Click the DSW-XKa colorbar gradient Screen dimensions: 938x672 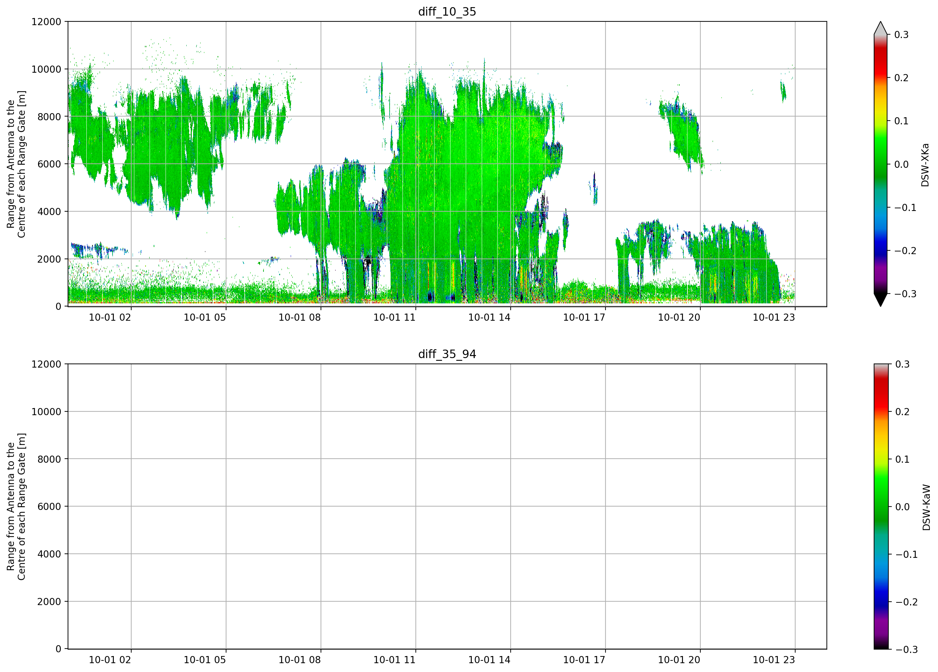coord(881,164)
